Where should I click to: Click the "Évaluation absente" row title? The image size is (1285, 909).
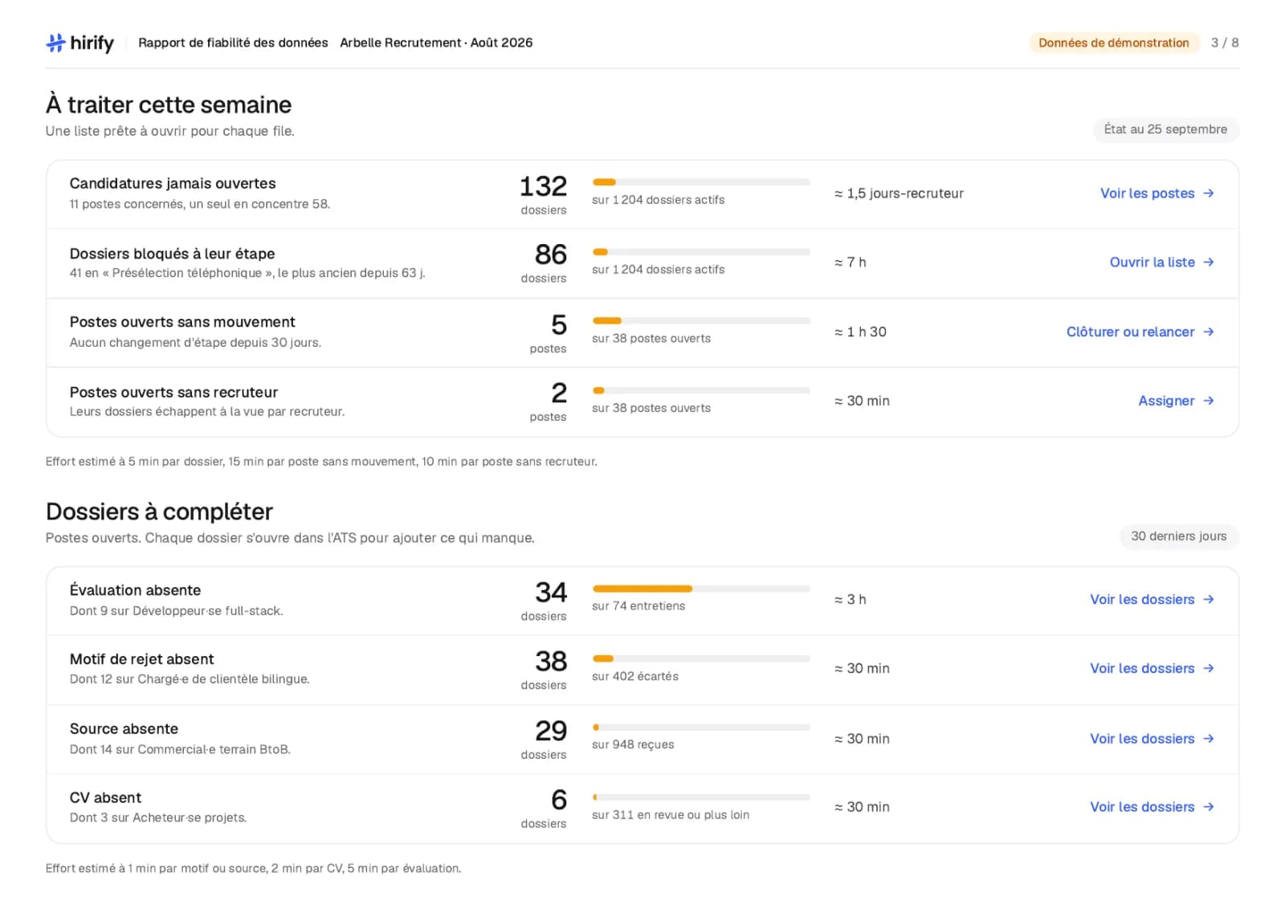(135, 590)
